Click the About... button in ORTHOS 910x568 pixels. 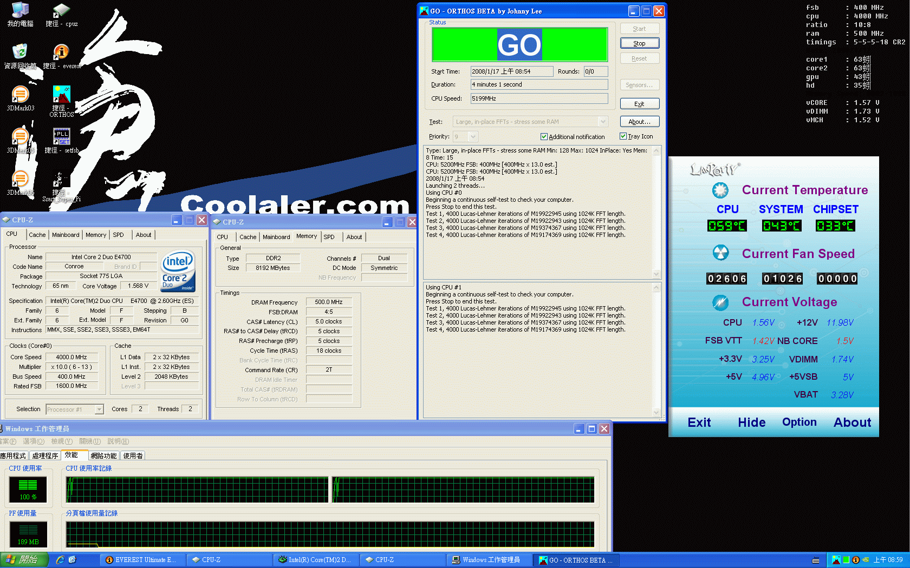pos(639,122)
